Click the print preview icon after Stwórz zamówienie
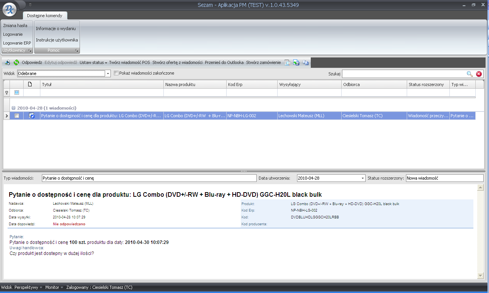The height and width of the screenshot is (293, 489). point(288,62)
